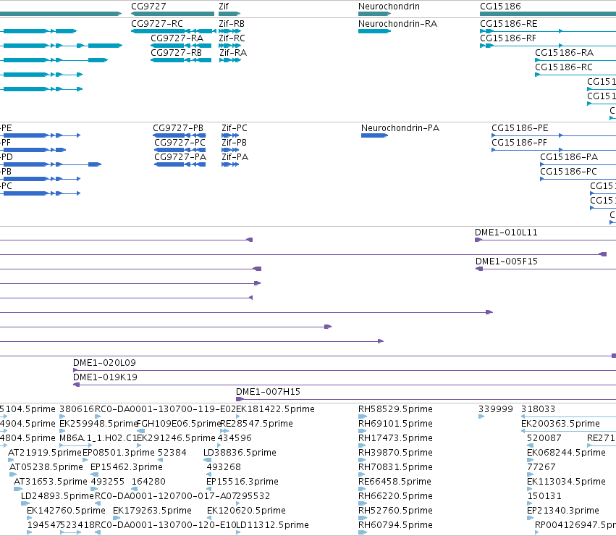
Task: Click EST RH70831.5prime
Action: coord(395,467)
